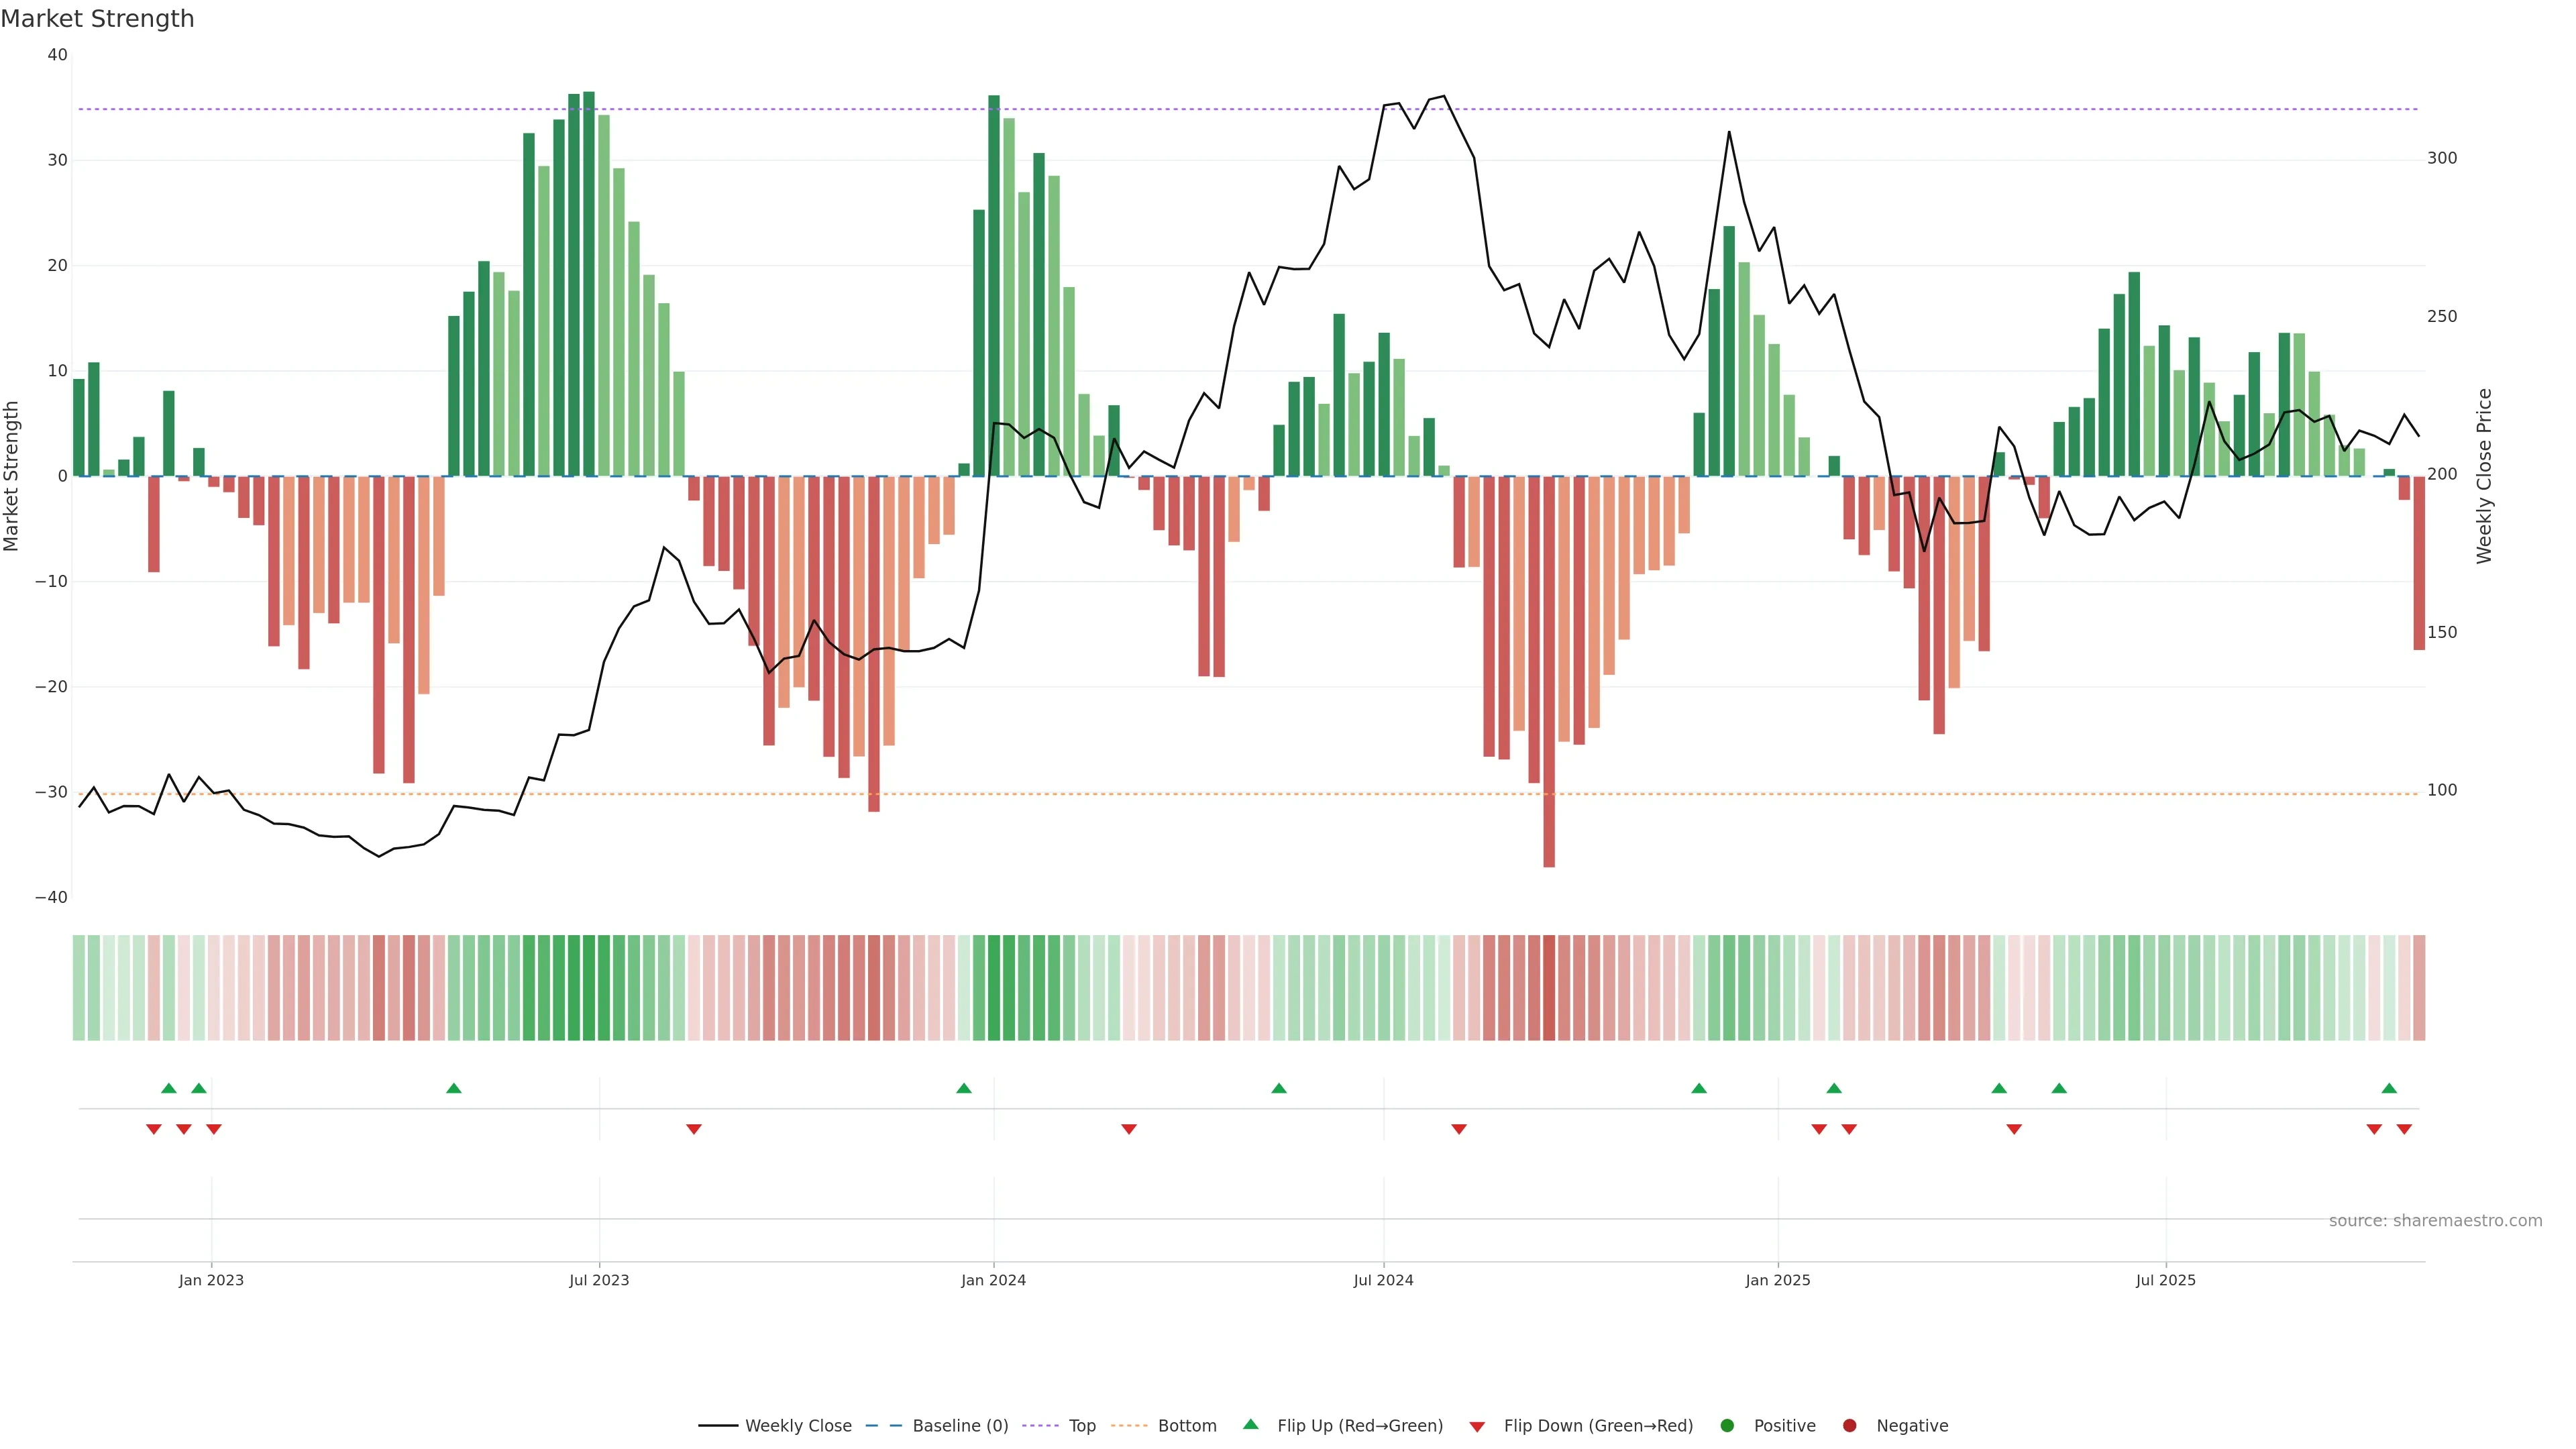Click the Flip Up green triangle legend icon
Screen dimensions: 2576x1449
(1250, 1425)
